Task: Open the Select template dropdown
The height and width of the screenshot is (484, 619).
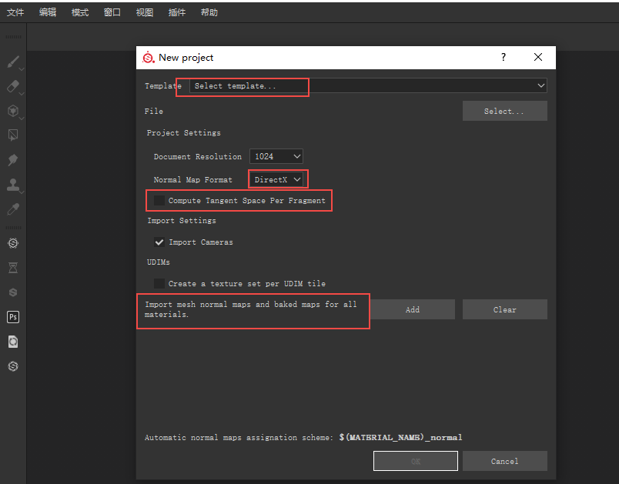Action: coord(368,85)
